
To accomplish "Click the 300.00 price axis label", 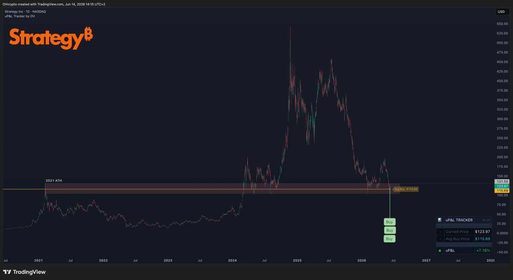I will click(502, 119).
